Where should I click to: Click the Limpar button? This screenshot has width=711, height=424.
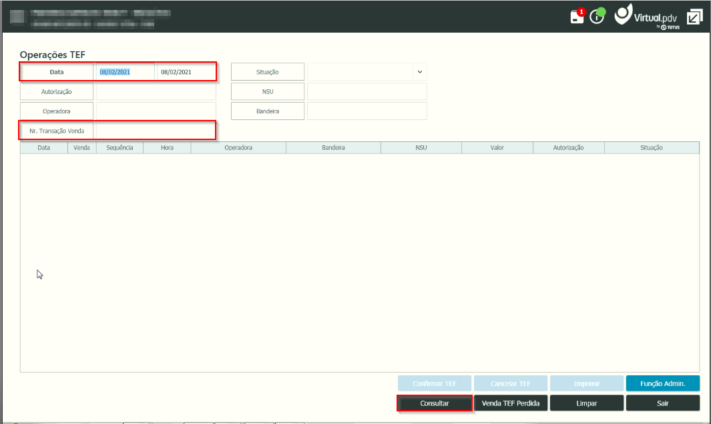587,403
